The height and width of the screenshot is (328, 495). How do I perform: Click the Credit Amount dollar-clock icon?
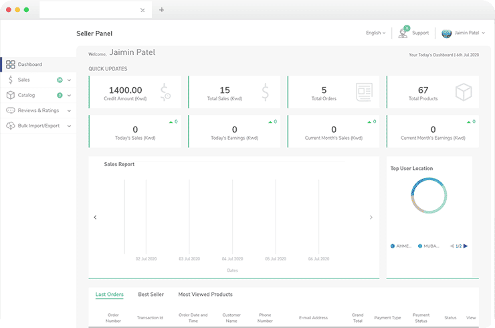coord(165,92)
